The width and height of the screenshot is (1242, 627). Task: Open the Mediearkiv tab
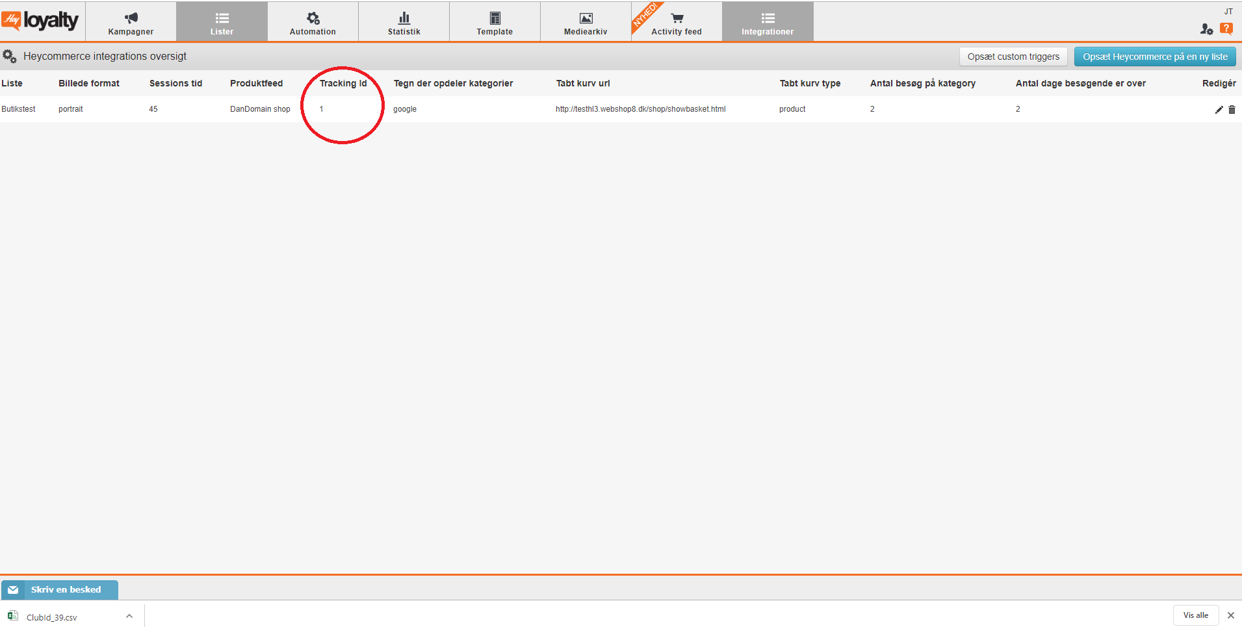tap(586, 23)
